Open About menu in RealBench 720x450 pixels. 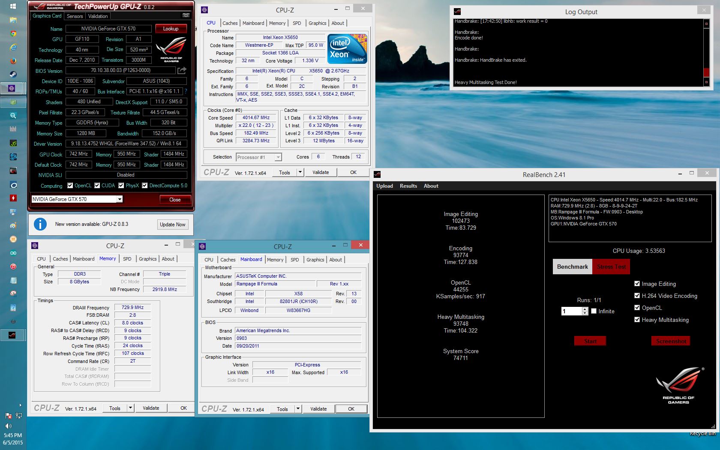click(431, 186)
